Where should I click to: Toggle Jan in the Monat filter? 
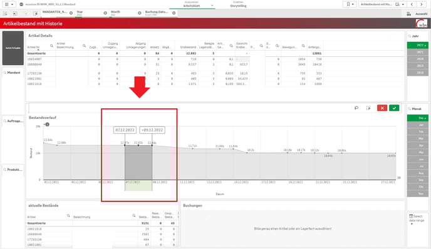pyautogui.click(x=417, y=125)
